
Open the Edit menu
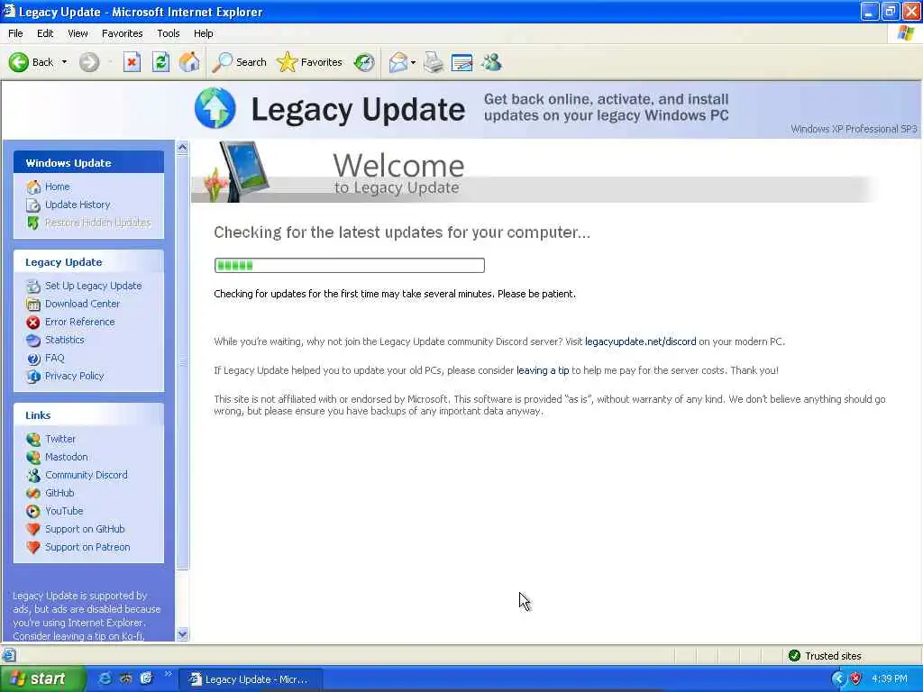click(45, 33)
